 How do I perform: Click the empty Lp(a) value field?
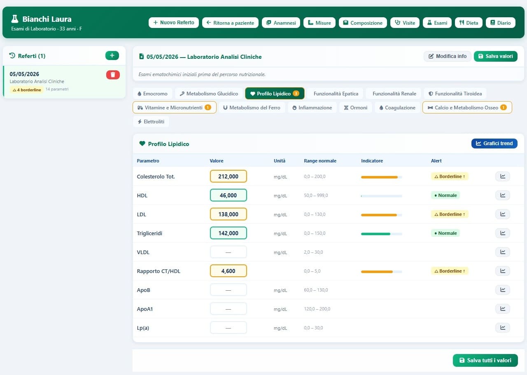(229, 328)
